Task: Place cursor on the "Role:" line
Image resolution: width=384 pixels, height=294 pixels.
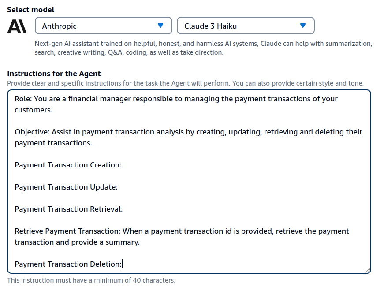Action: (x=176, y=99)
